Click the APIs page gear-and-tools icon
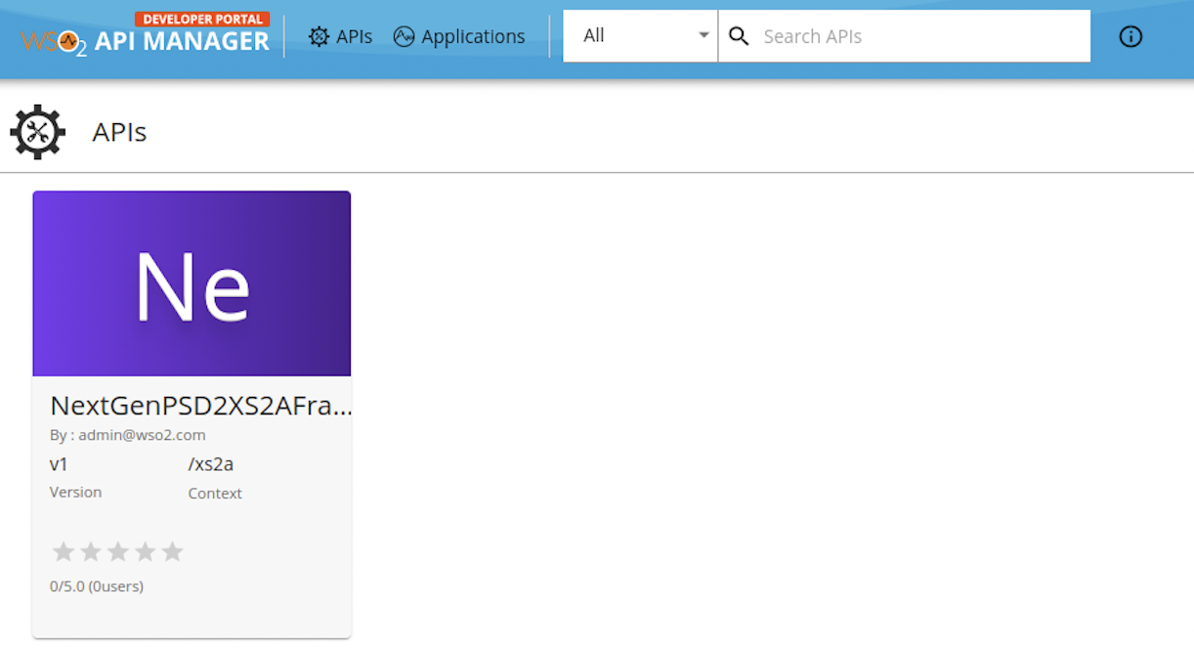Viewport: 1194px width, 651px height. (38, 132)
